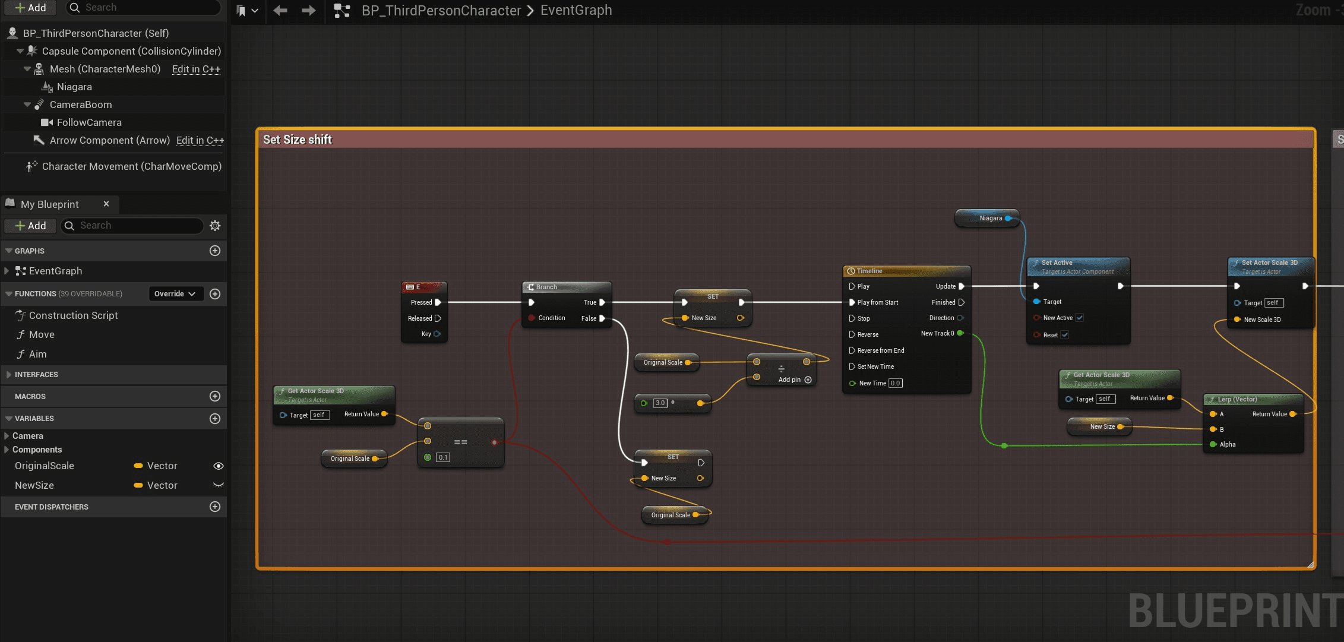Add new variable with plus icon
The width and height of the screenshot is (1344, 642).
(215, 419)
